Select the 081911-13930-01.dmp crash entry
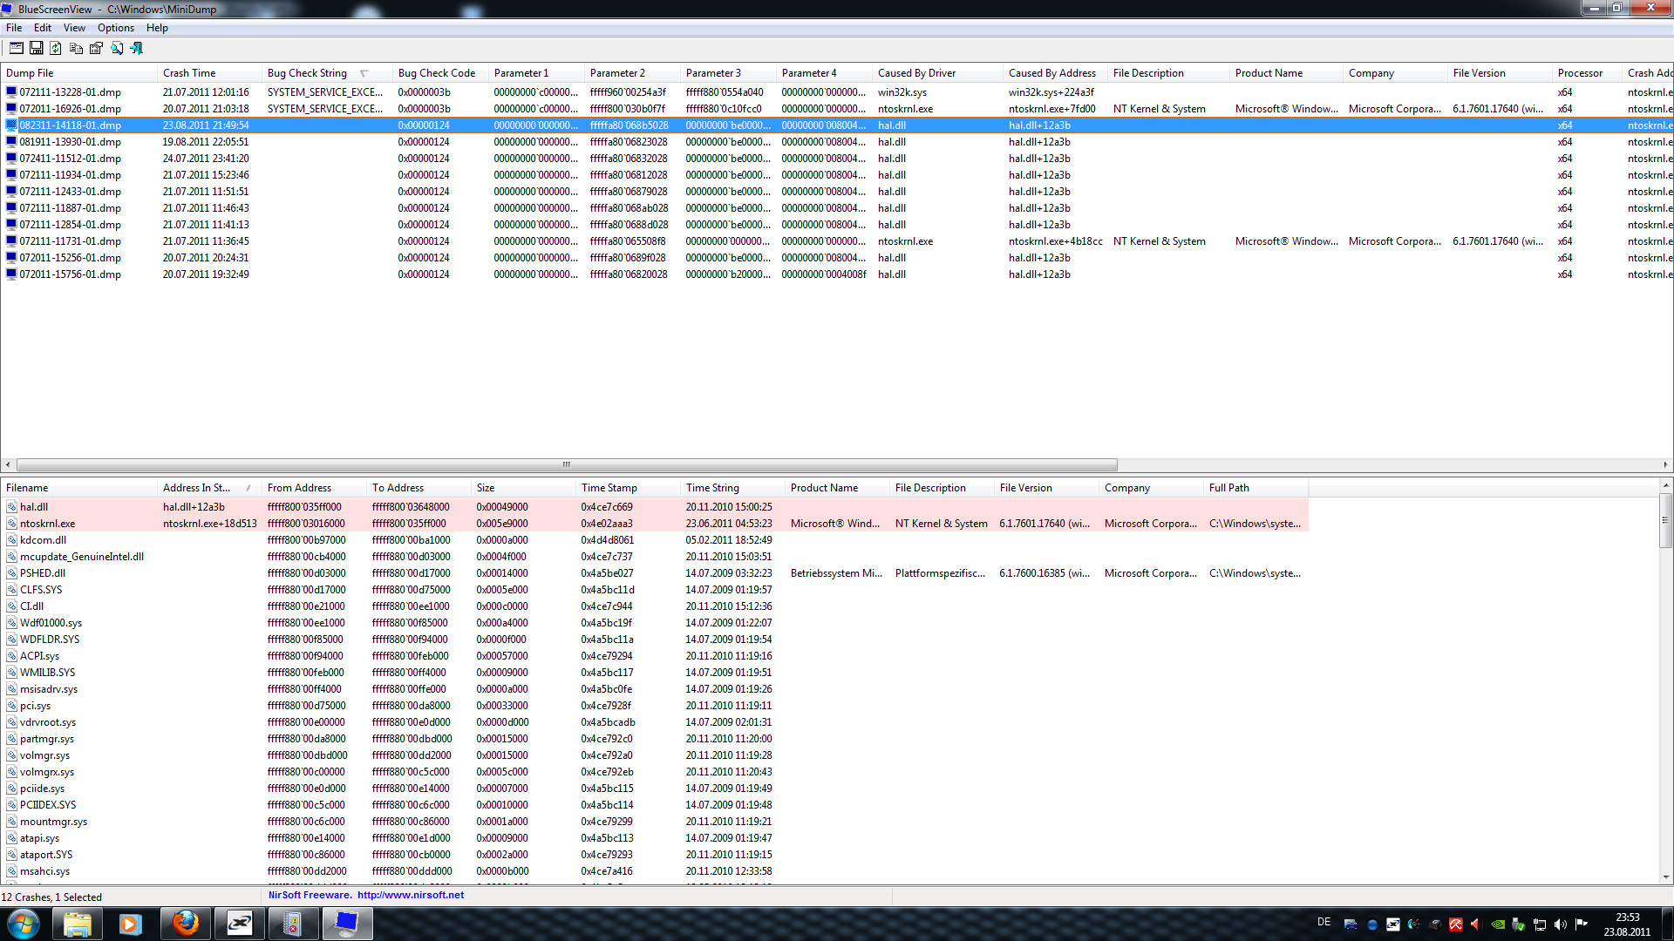The image size is (1674, 941). pyautogui.click(x=70, y=142)
